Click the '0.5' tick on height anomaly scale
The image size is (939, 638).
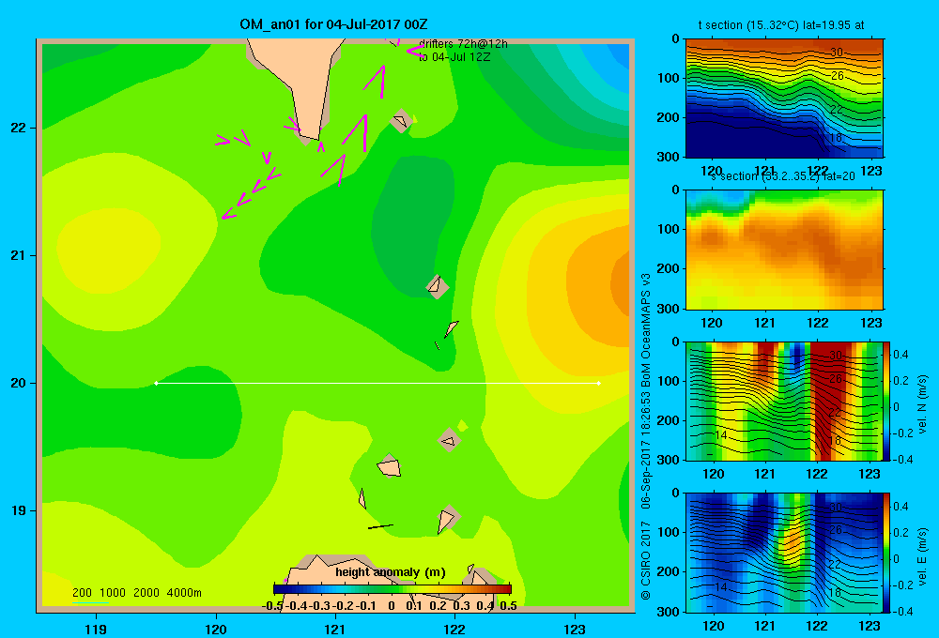point(508,605)
